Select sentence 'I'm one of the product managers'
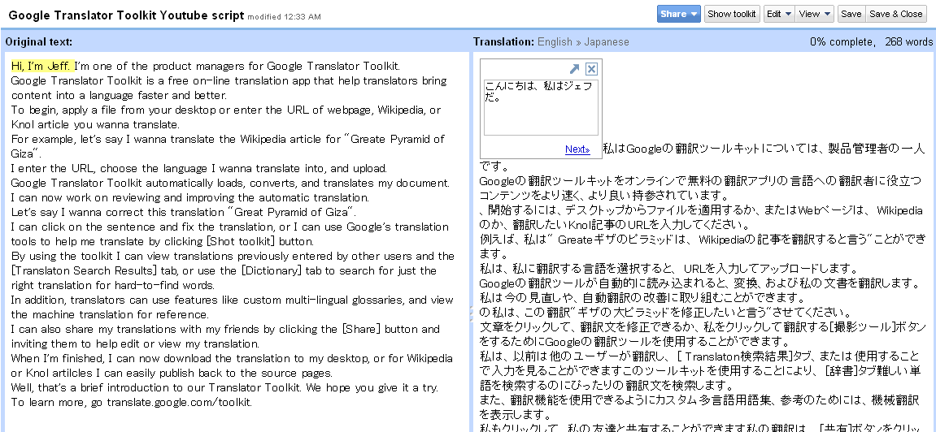The width and height of the screenshot is (936, 432). [237, 66]
